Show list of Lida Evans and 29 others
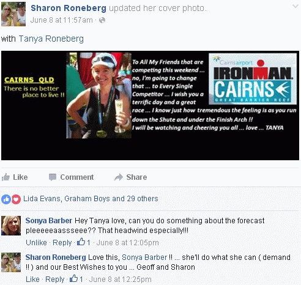The height and width of the screenshot is (285, 301). (91, 199)
